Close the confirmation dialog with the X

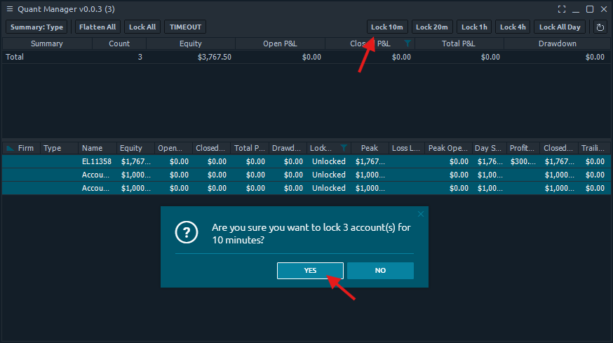(421, 214)
